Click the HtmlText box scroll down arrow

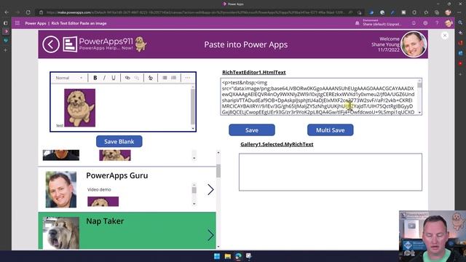coord(419,113)
